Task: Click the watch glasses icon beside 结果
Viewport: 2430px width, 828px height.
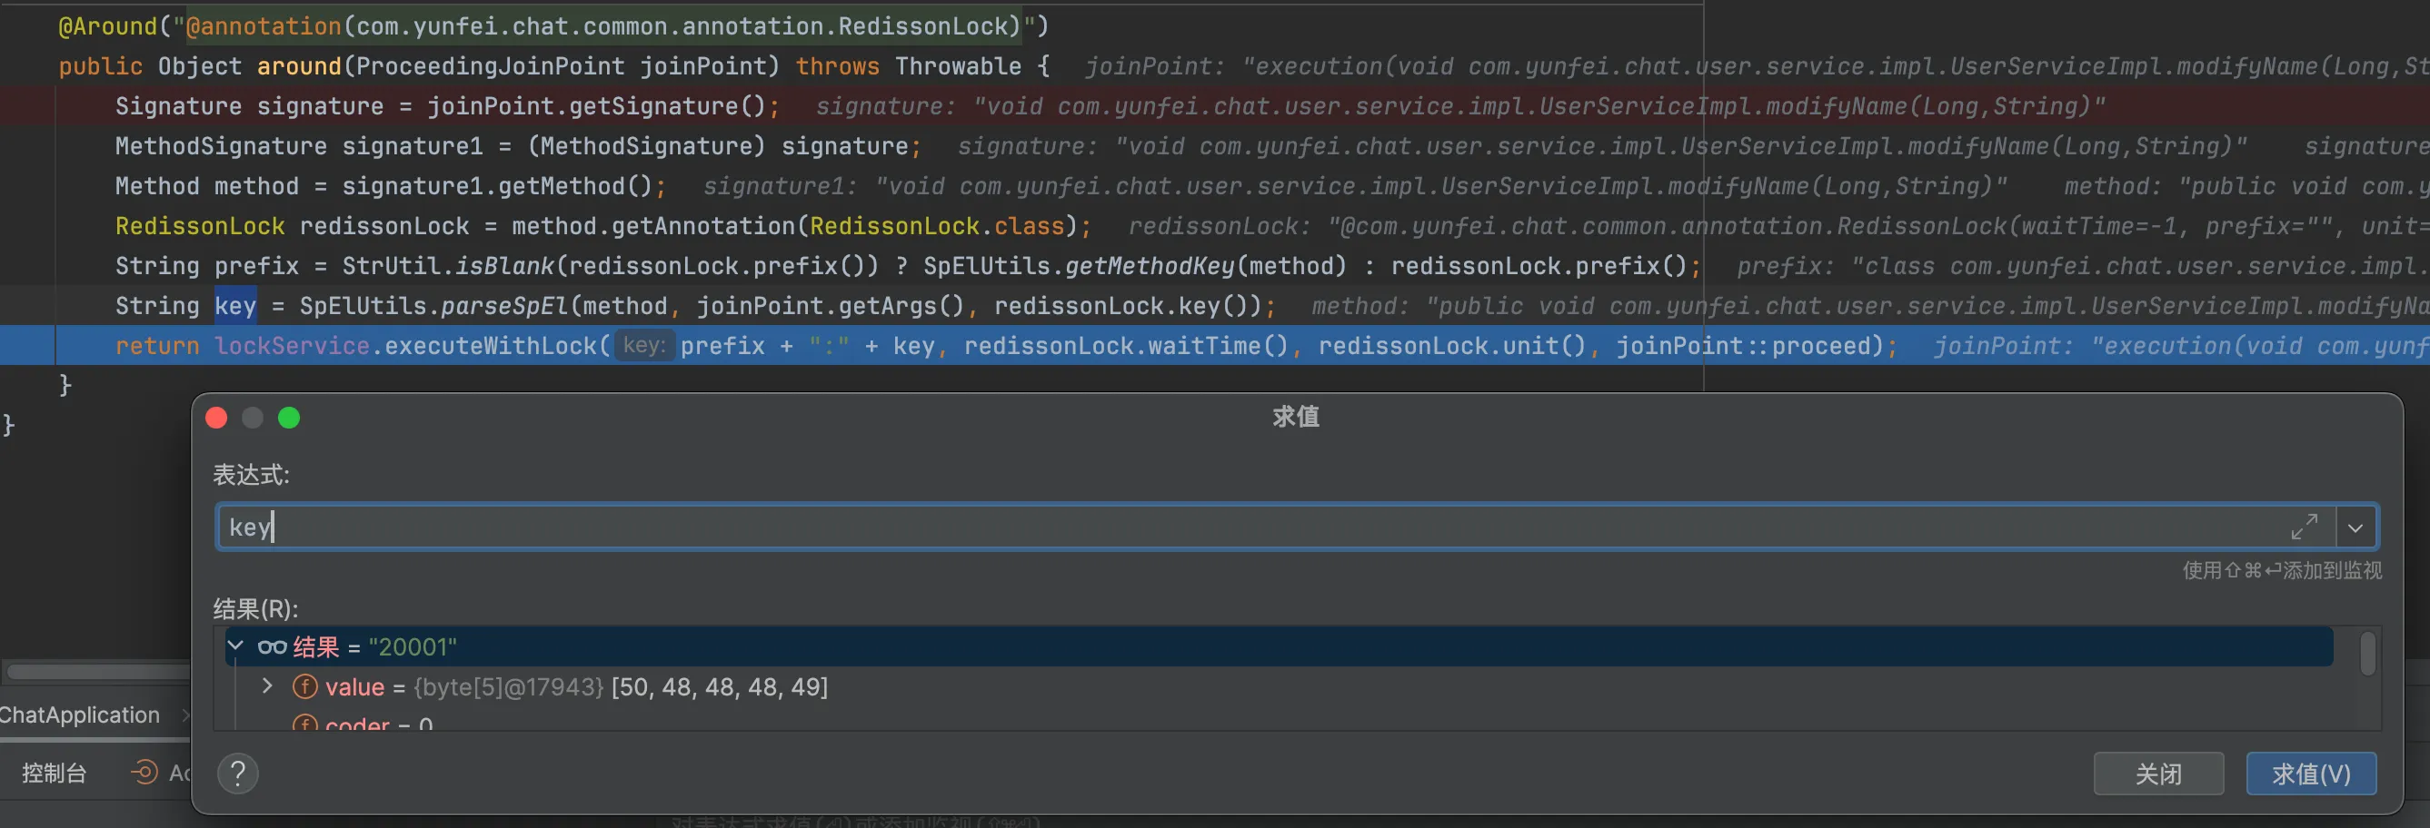Action: (x=272, y=647)
